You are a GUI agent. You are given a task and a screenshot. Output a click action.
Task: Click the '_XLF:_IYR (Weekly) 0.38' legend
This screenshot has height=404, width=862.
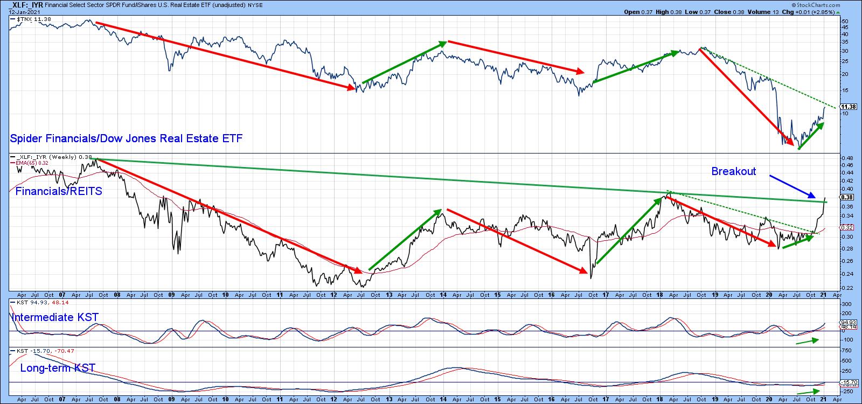(51, 157)
